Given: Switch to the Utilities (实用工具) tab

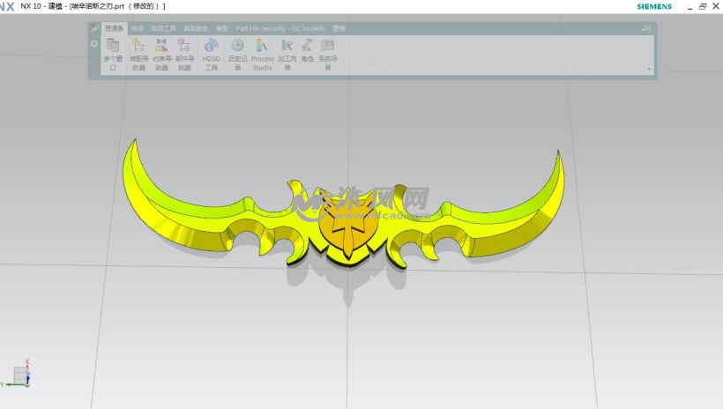Looking at the screenshot, I should (x=163, y=28).
